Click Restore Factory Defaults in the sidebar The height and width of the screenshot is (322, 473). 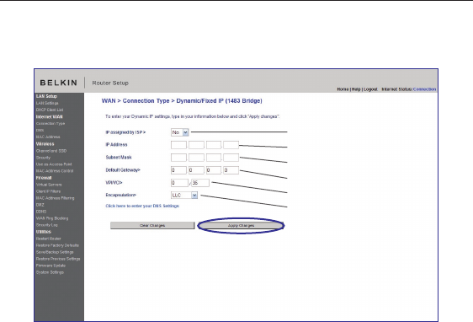tap(57, 245)
